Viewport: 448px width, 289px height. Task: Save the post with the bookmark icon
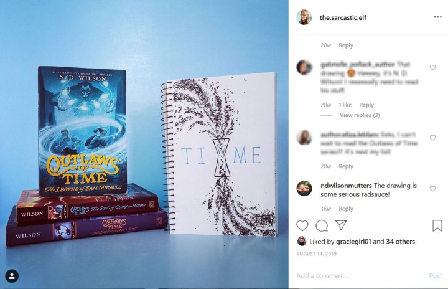click(437, 225)
